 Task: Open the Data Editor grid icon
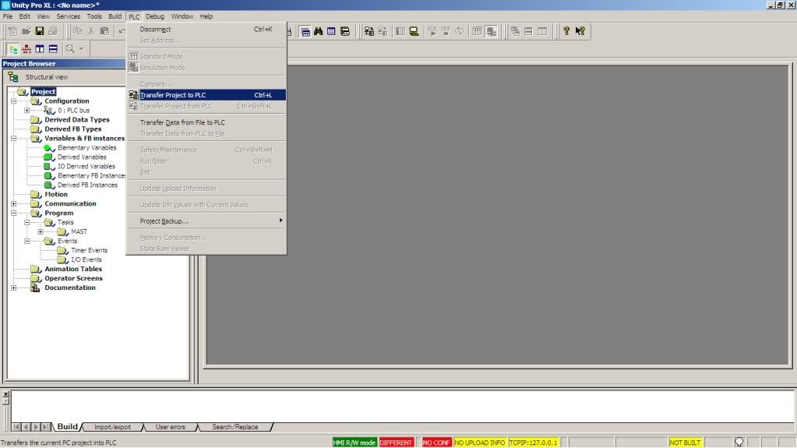[x=331, y=31]
